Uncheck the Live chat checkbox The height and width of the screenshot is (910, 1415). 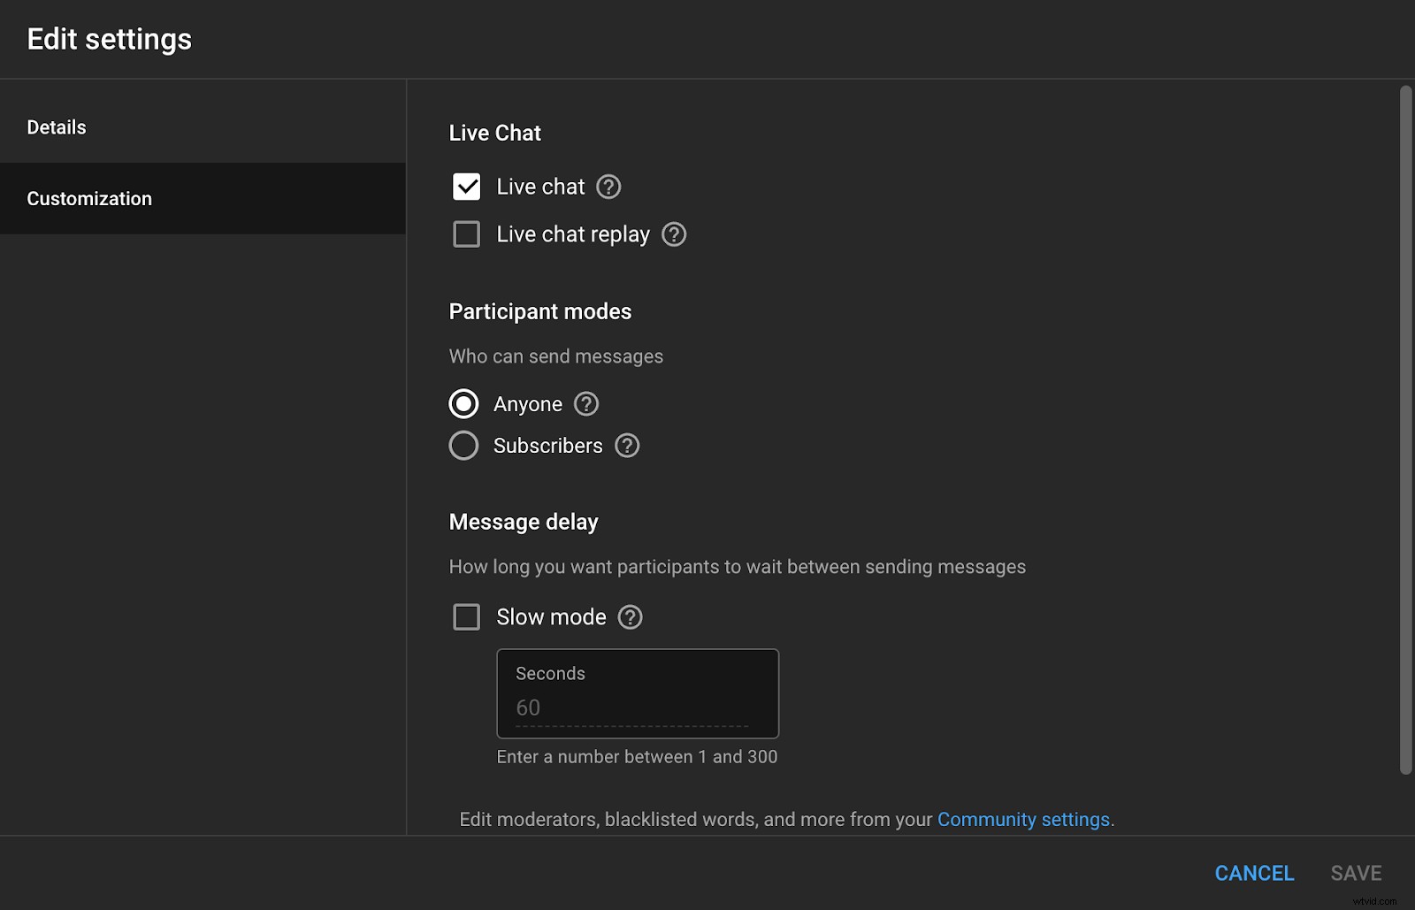click(466, 187)
